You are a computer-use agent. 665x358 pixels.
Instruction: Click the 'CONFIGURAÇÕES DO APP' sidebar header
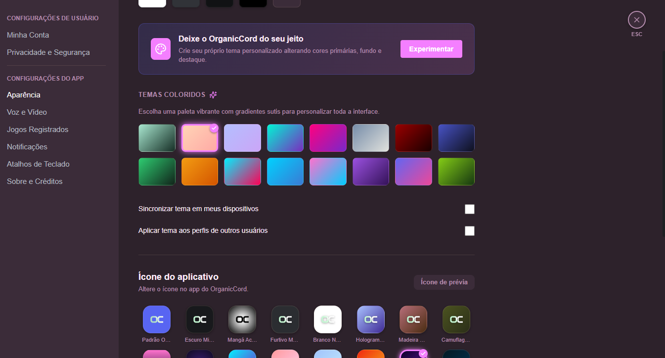(x=45, y=79)
